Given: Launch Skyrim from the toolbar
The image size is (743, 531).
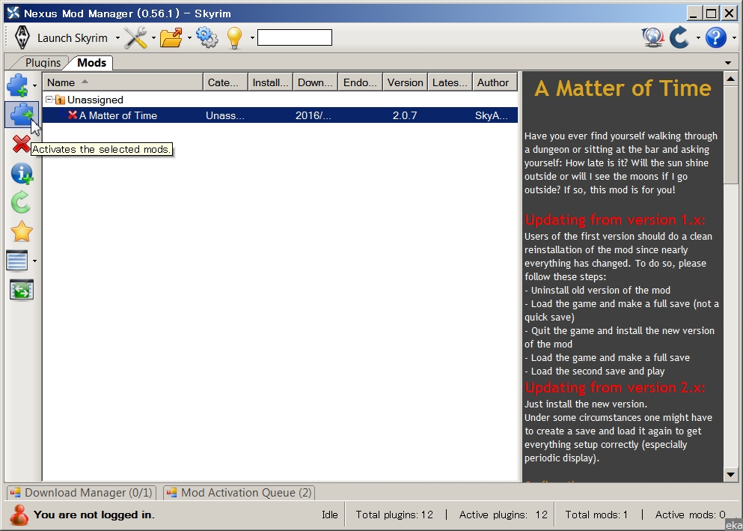Looking at the screenshot, I should 61,38.
